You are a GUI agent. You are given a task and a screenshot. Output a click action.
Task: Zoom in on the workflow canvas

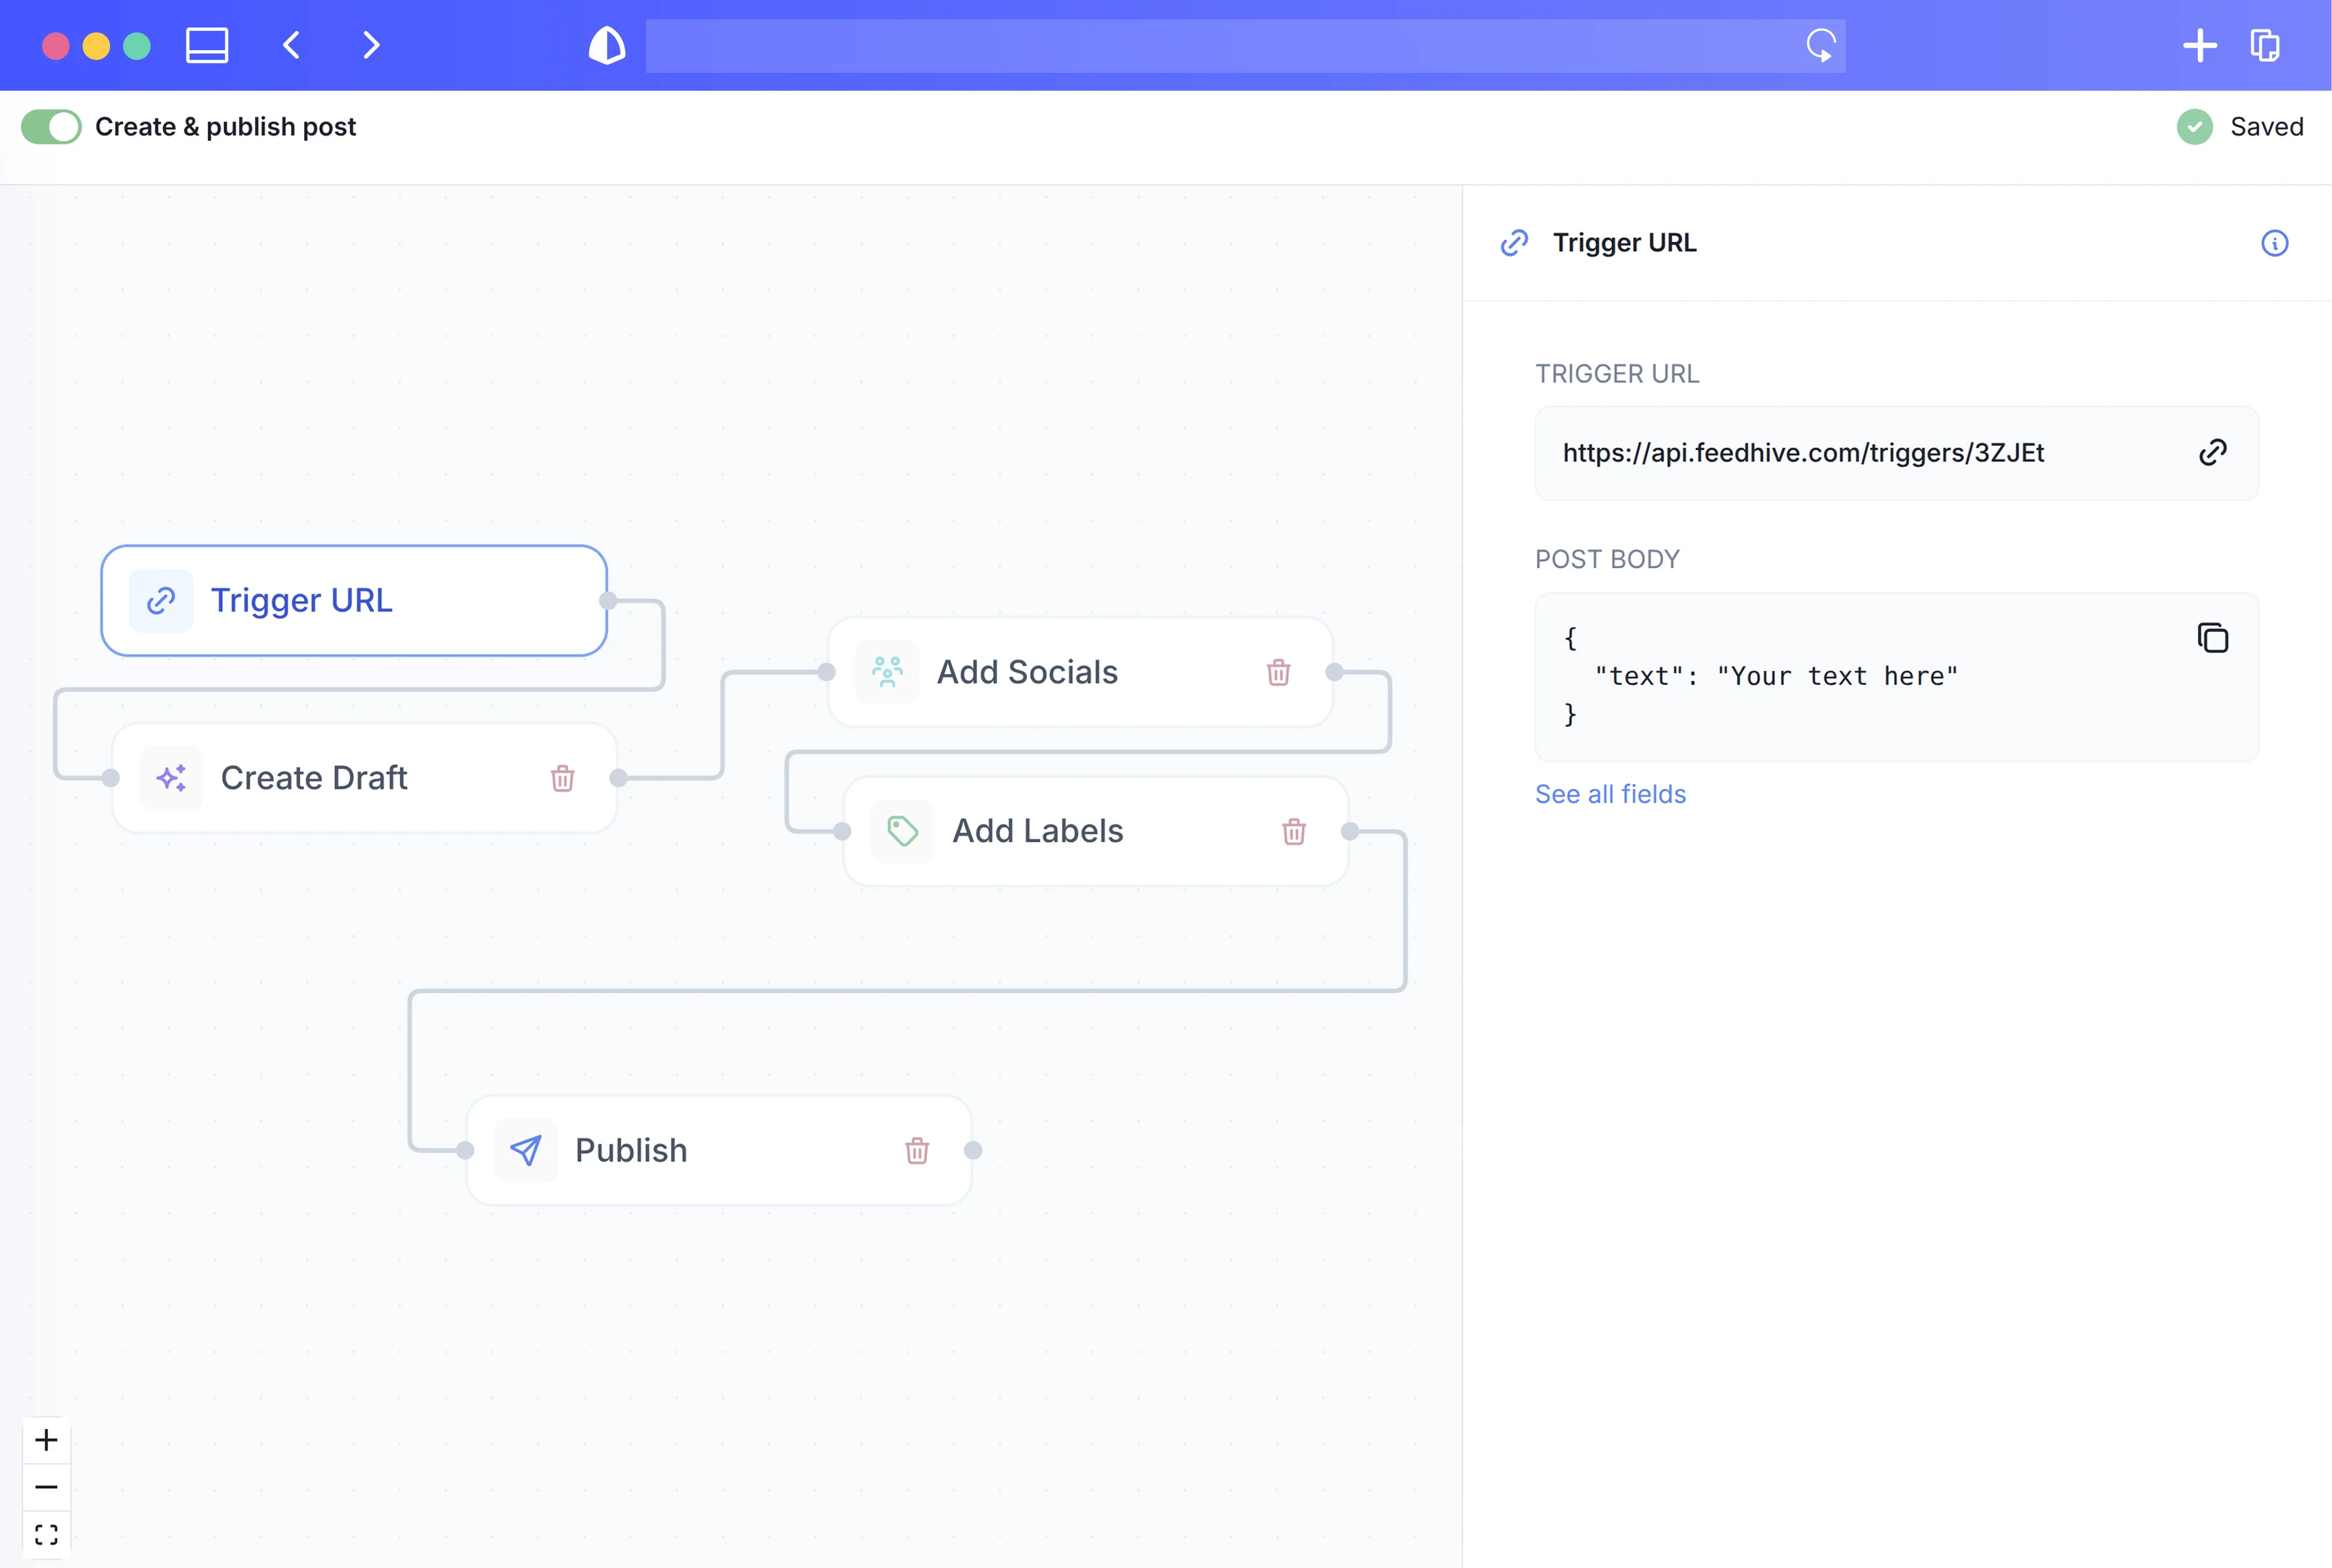46,1440
